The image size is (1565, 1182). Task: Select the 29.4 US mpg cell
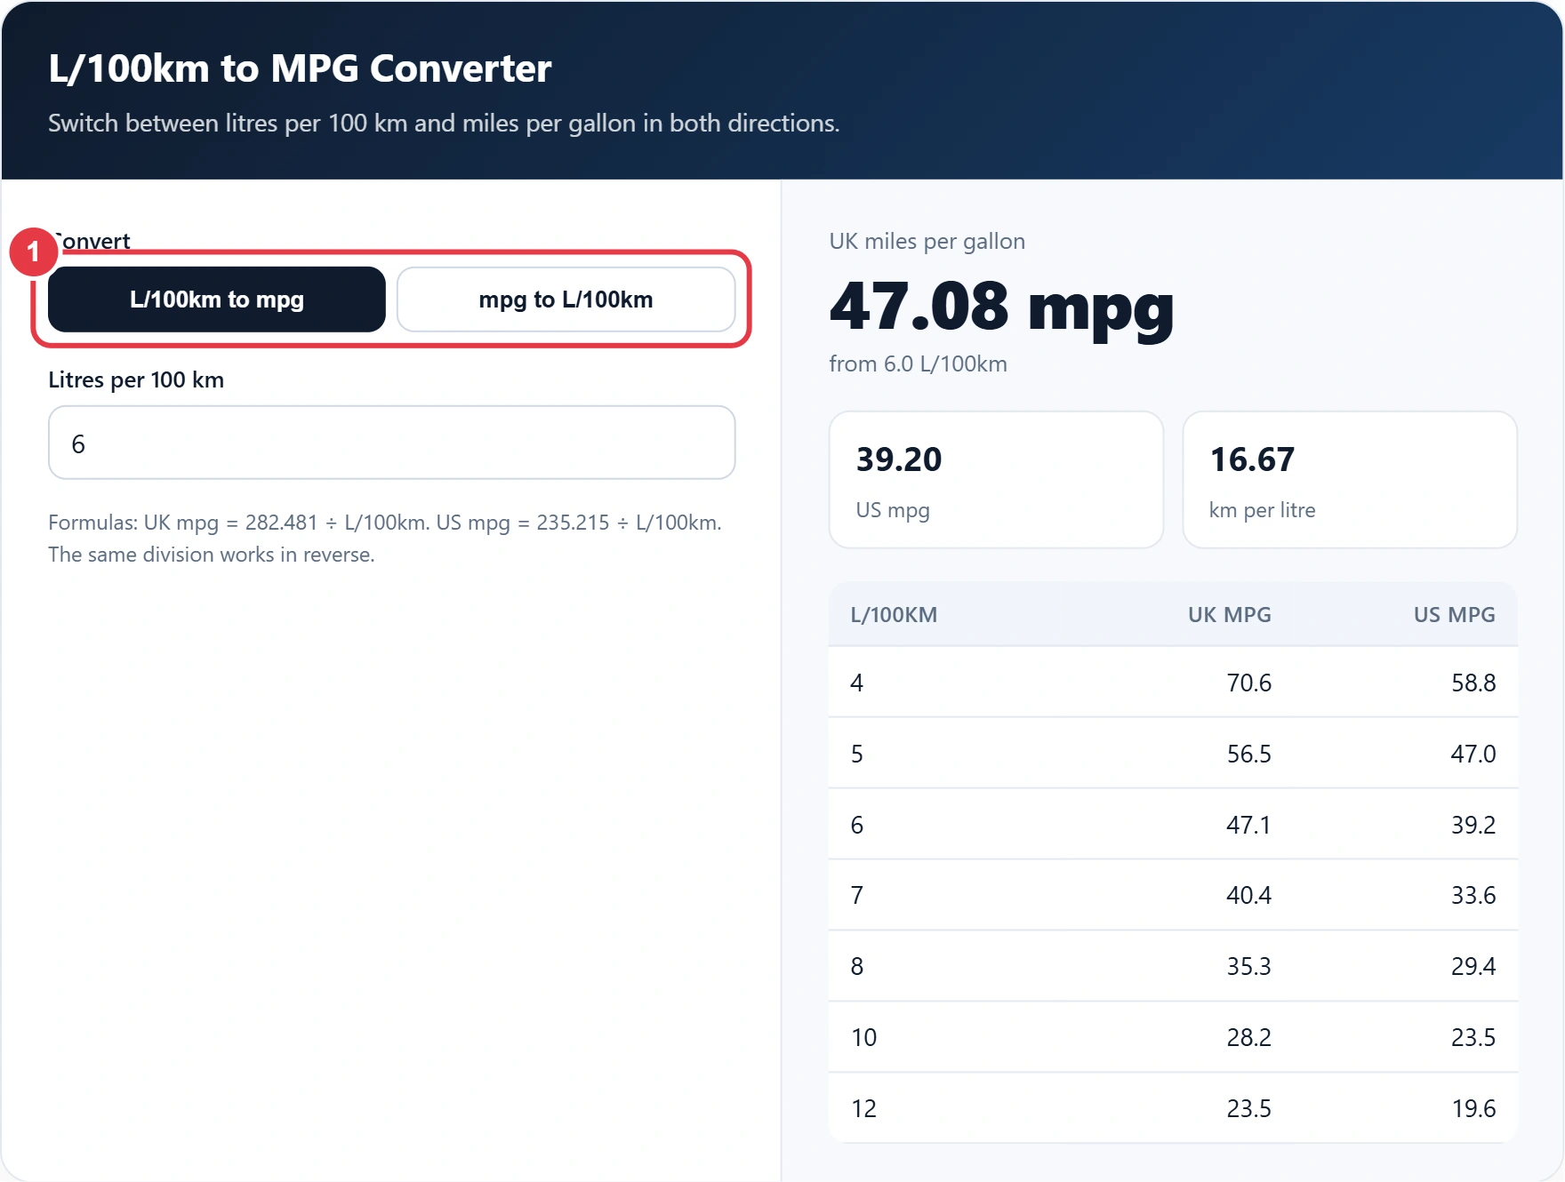click(1473, 966)
